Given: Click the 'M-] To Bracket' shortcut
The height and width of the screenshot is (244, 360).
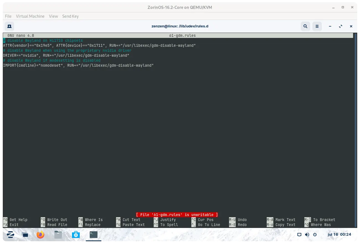Looking at the screenshot, I should click(x=320, y=220).
